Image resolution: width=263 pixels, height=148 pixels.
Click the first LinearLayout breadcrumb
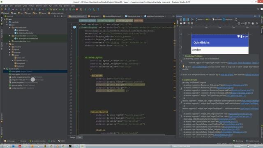[88, 21]
